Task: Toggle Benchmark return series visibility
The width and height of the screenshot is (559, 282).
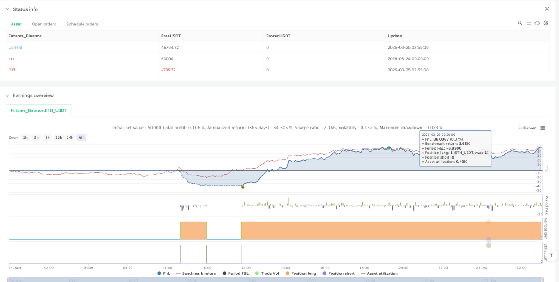Action: point(196,273)
